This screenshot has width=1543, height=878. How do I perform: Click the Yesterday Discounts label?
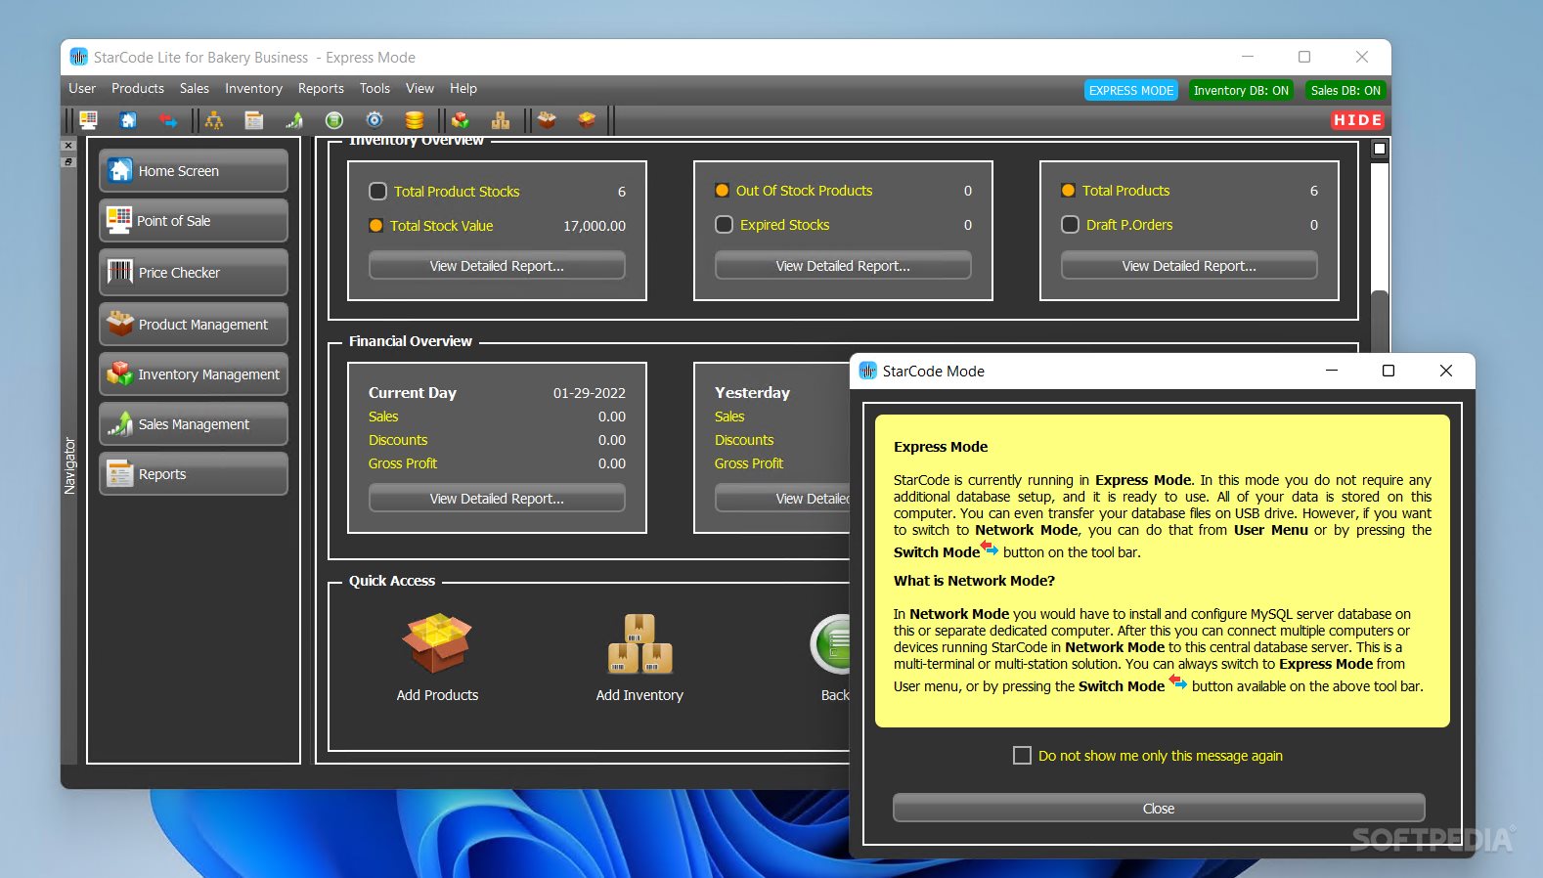coord(744,440)
